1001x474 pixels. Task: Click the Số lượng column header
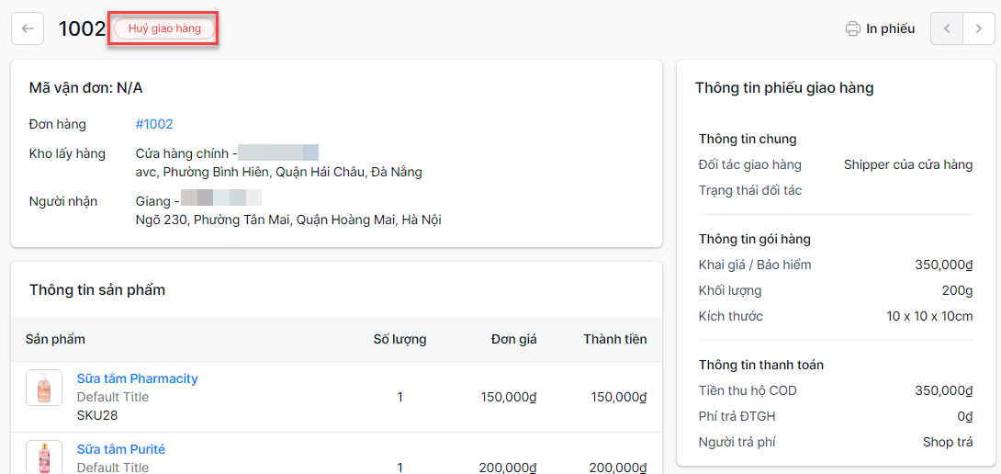point(399,339)
